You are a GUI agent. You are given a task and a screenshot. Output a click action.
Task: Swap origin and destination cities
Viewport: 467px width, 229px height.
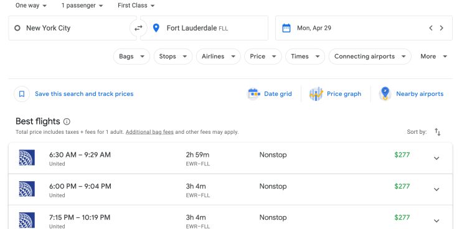click(138, 28)
